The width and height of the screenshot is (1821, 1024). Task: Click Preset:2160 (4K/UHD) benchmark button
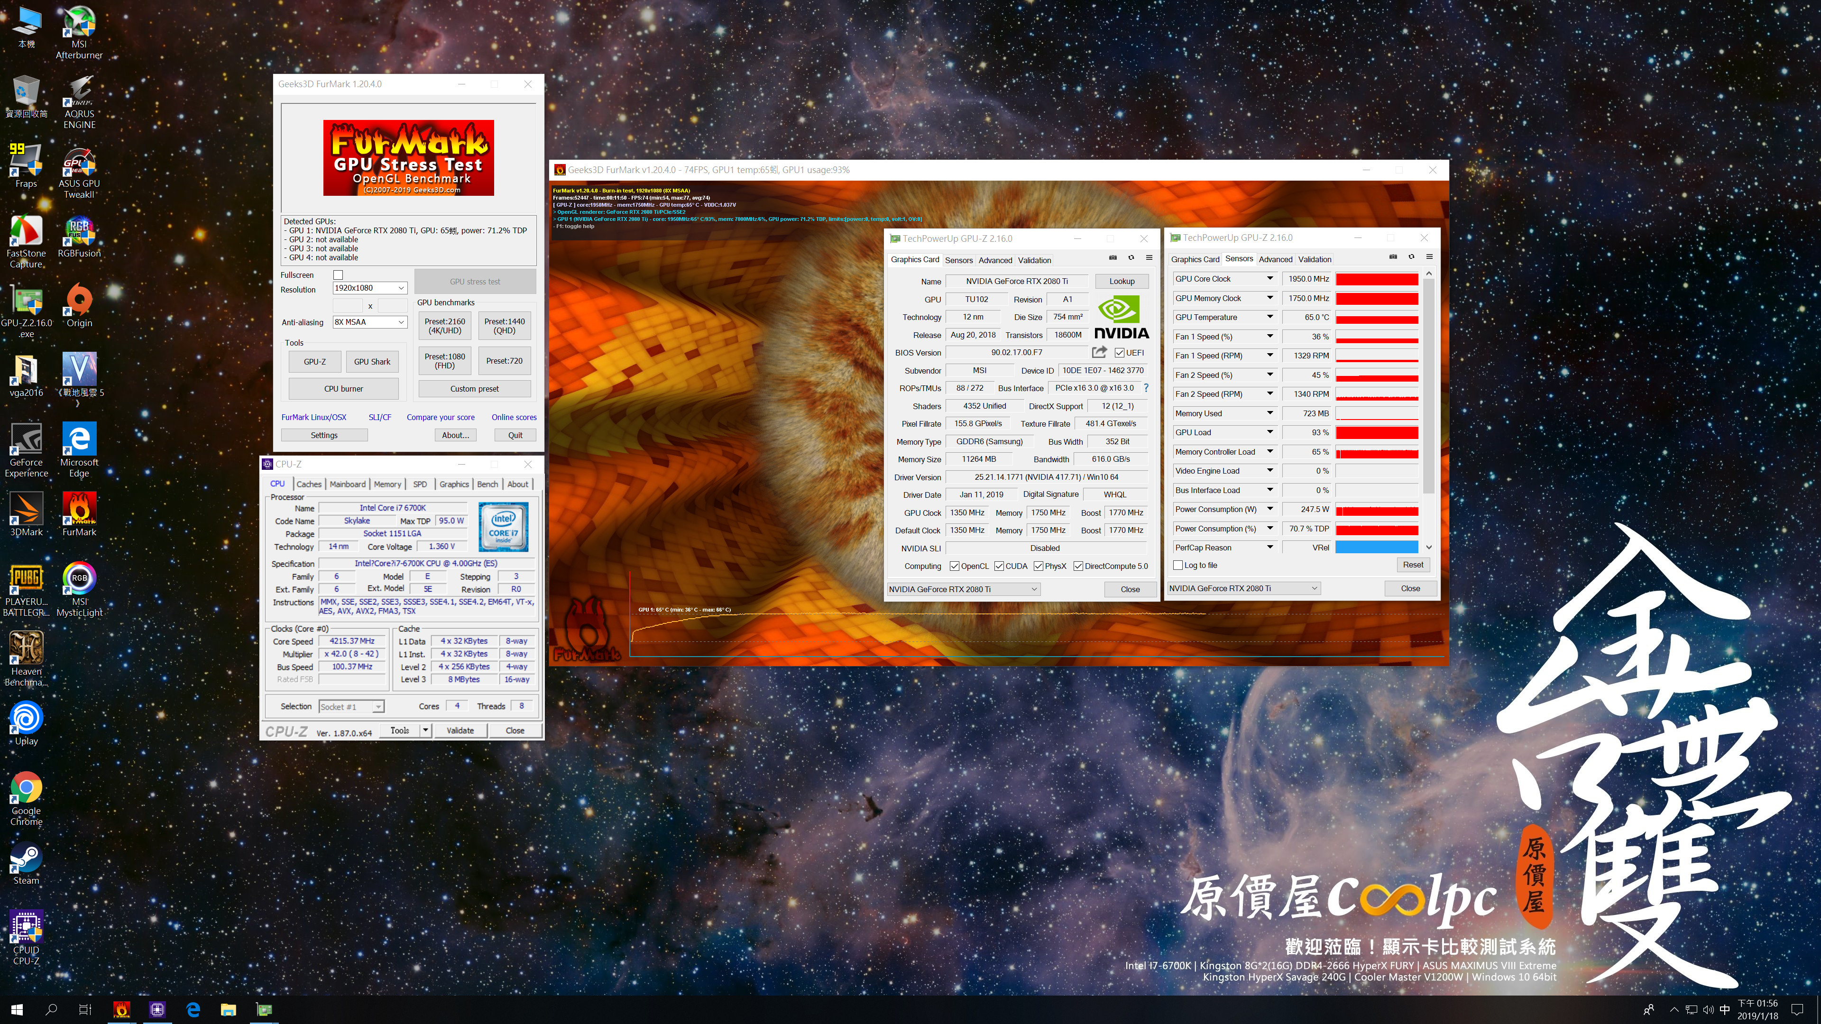[445, 326]
